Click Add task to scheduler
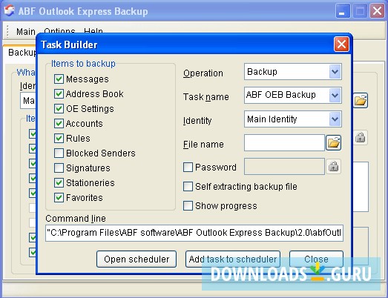Screen dimensions: 388x298 233,259
